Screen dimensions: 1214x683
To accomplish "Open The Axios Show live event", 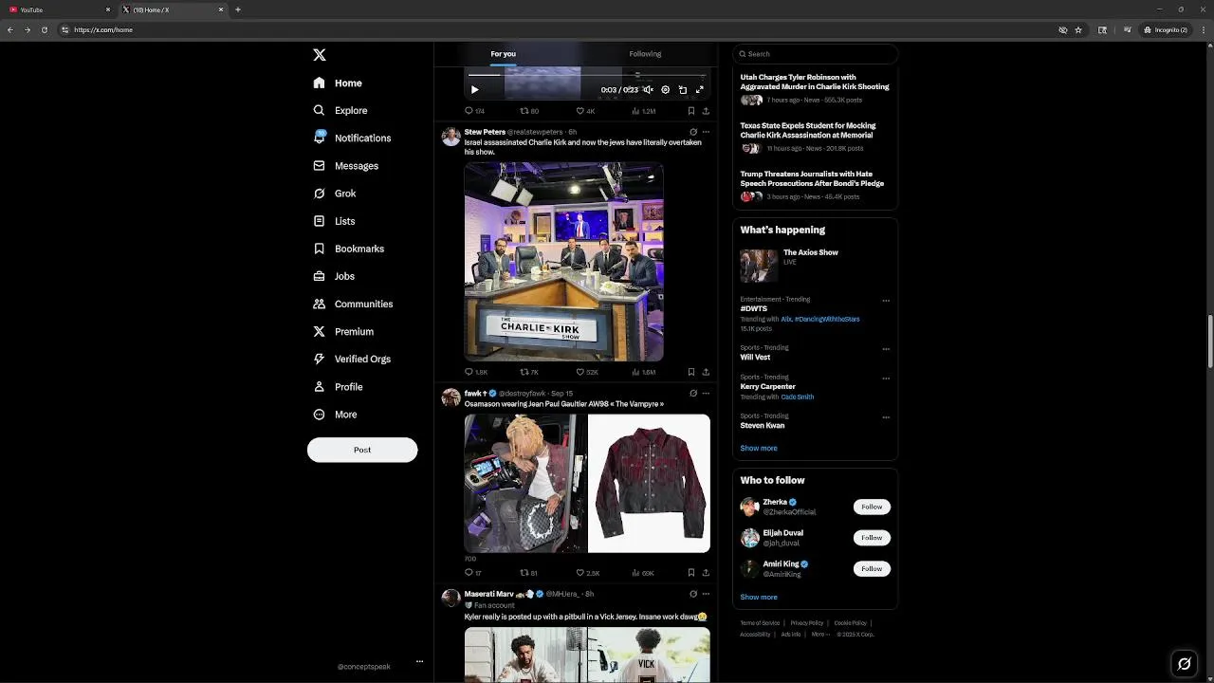I will [814, 266].
